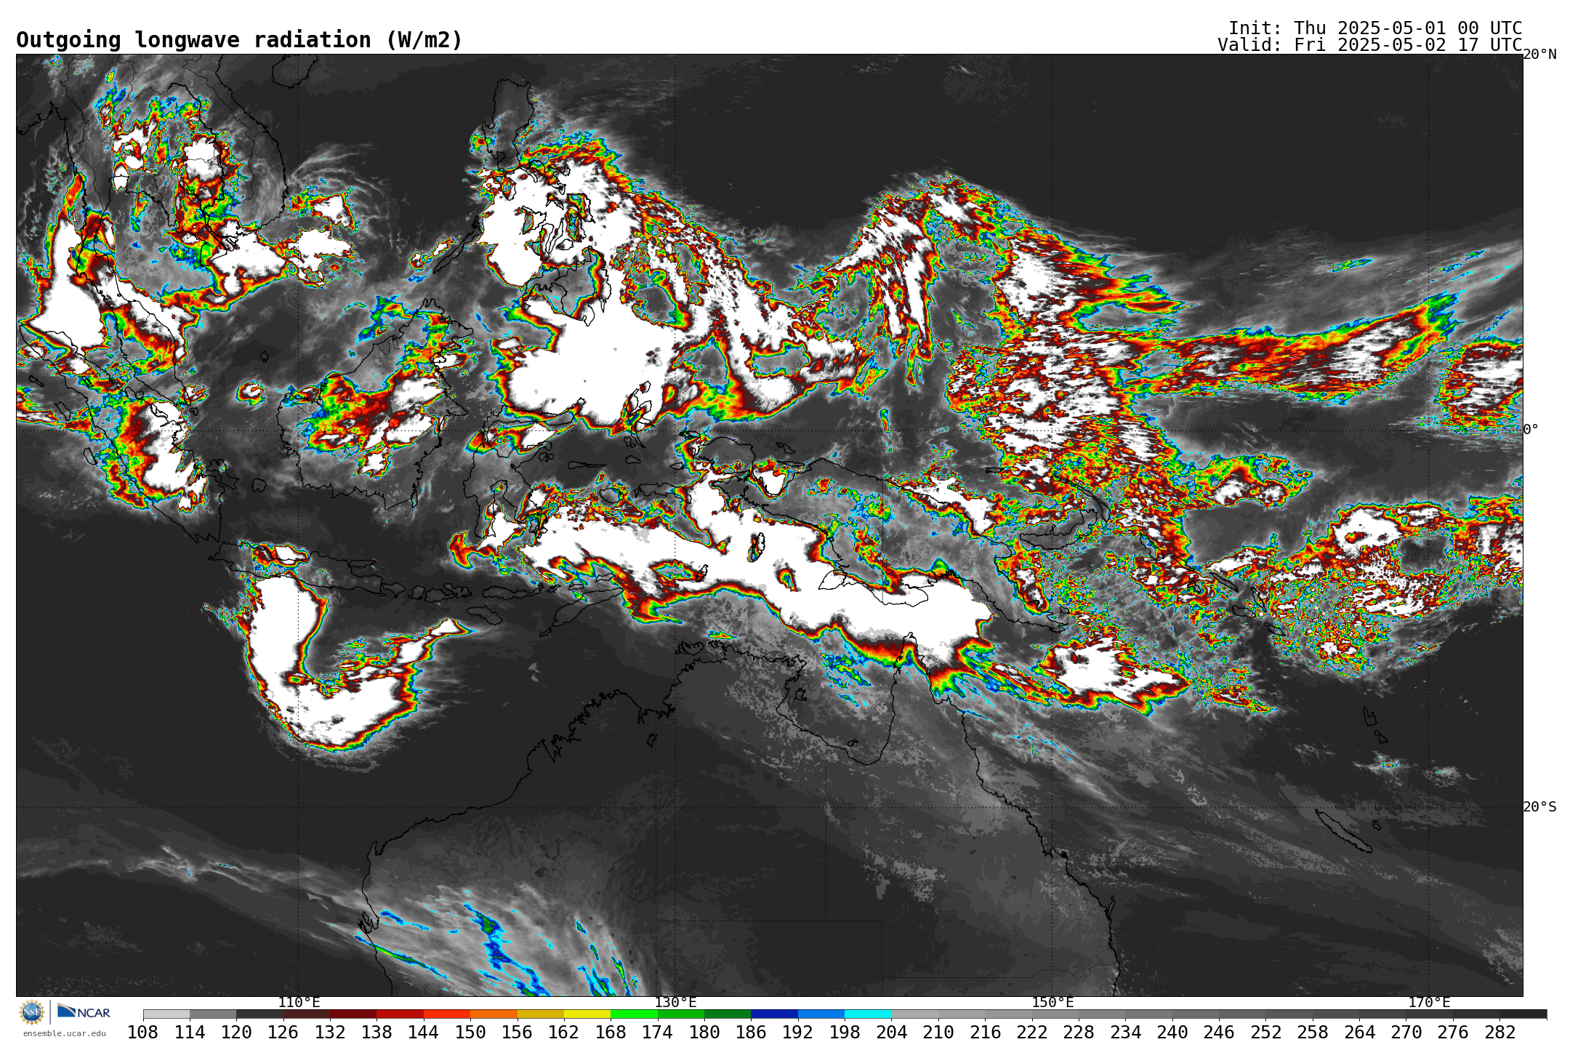This screenshot has height=1042, width=1570.
Task: Pick the dark maroon 126–132 colorbar swatch
Action: point(307,1014)
